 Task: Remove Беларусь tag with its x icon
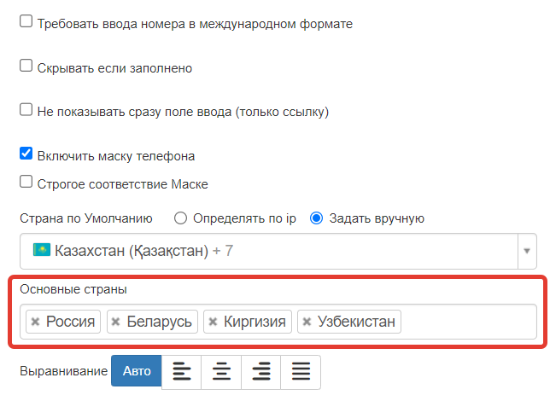pyautogui.click(x=116, y=322)
